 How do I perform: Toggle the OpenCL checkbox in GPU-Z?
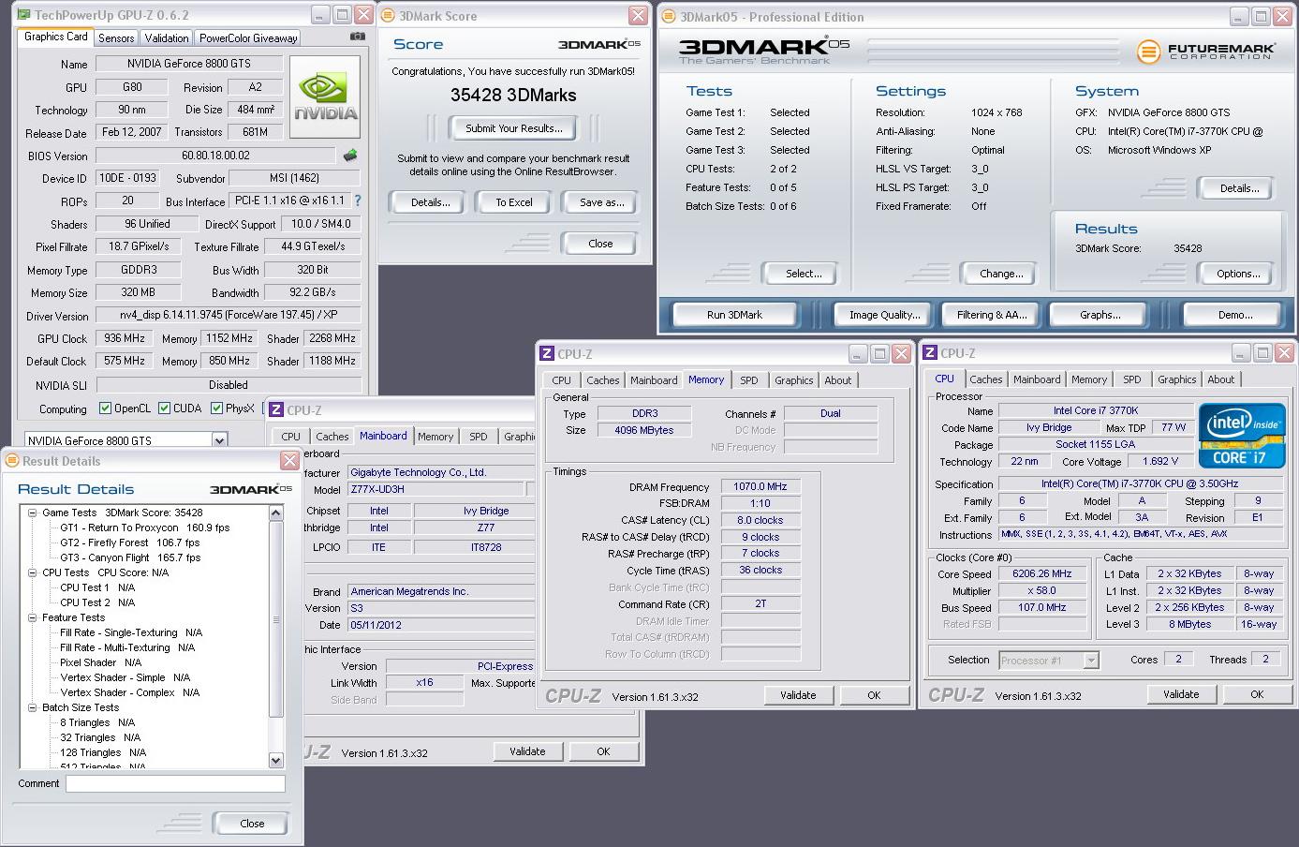(x=105, y=408)
